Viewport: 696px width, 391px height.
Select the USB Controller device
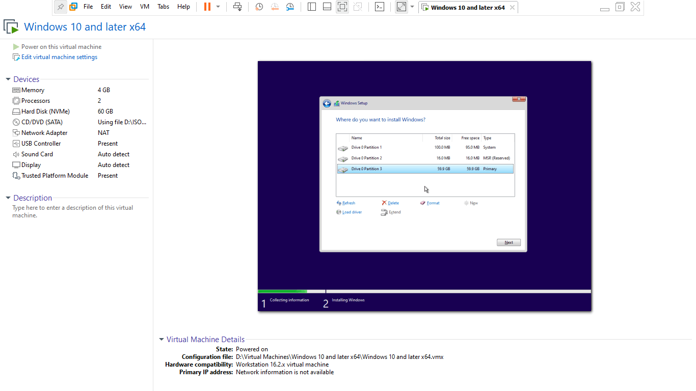coord(81,144)
